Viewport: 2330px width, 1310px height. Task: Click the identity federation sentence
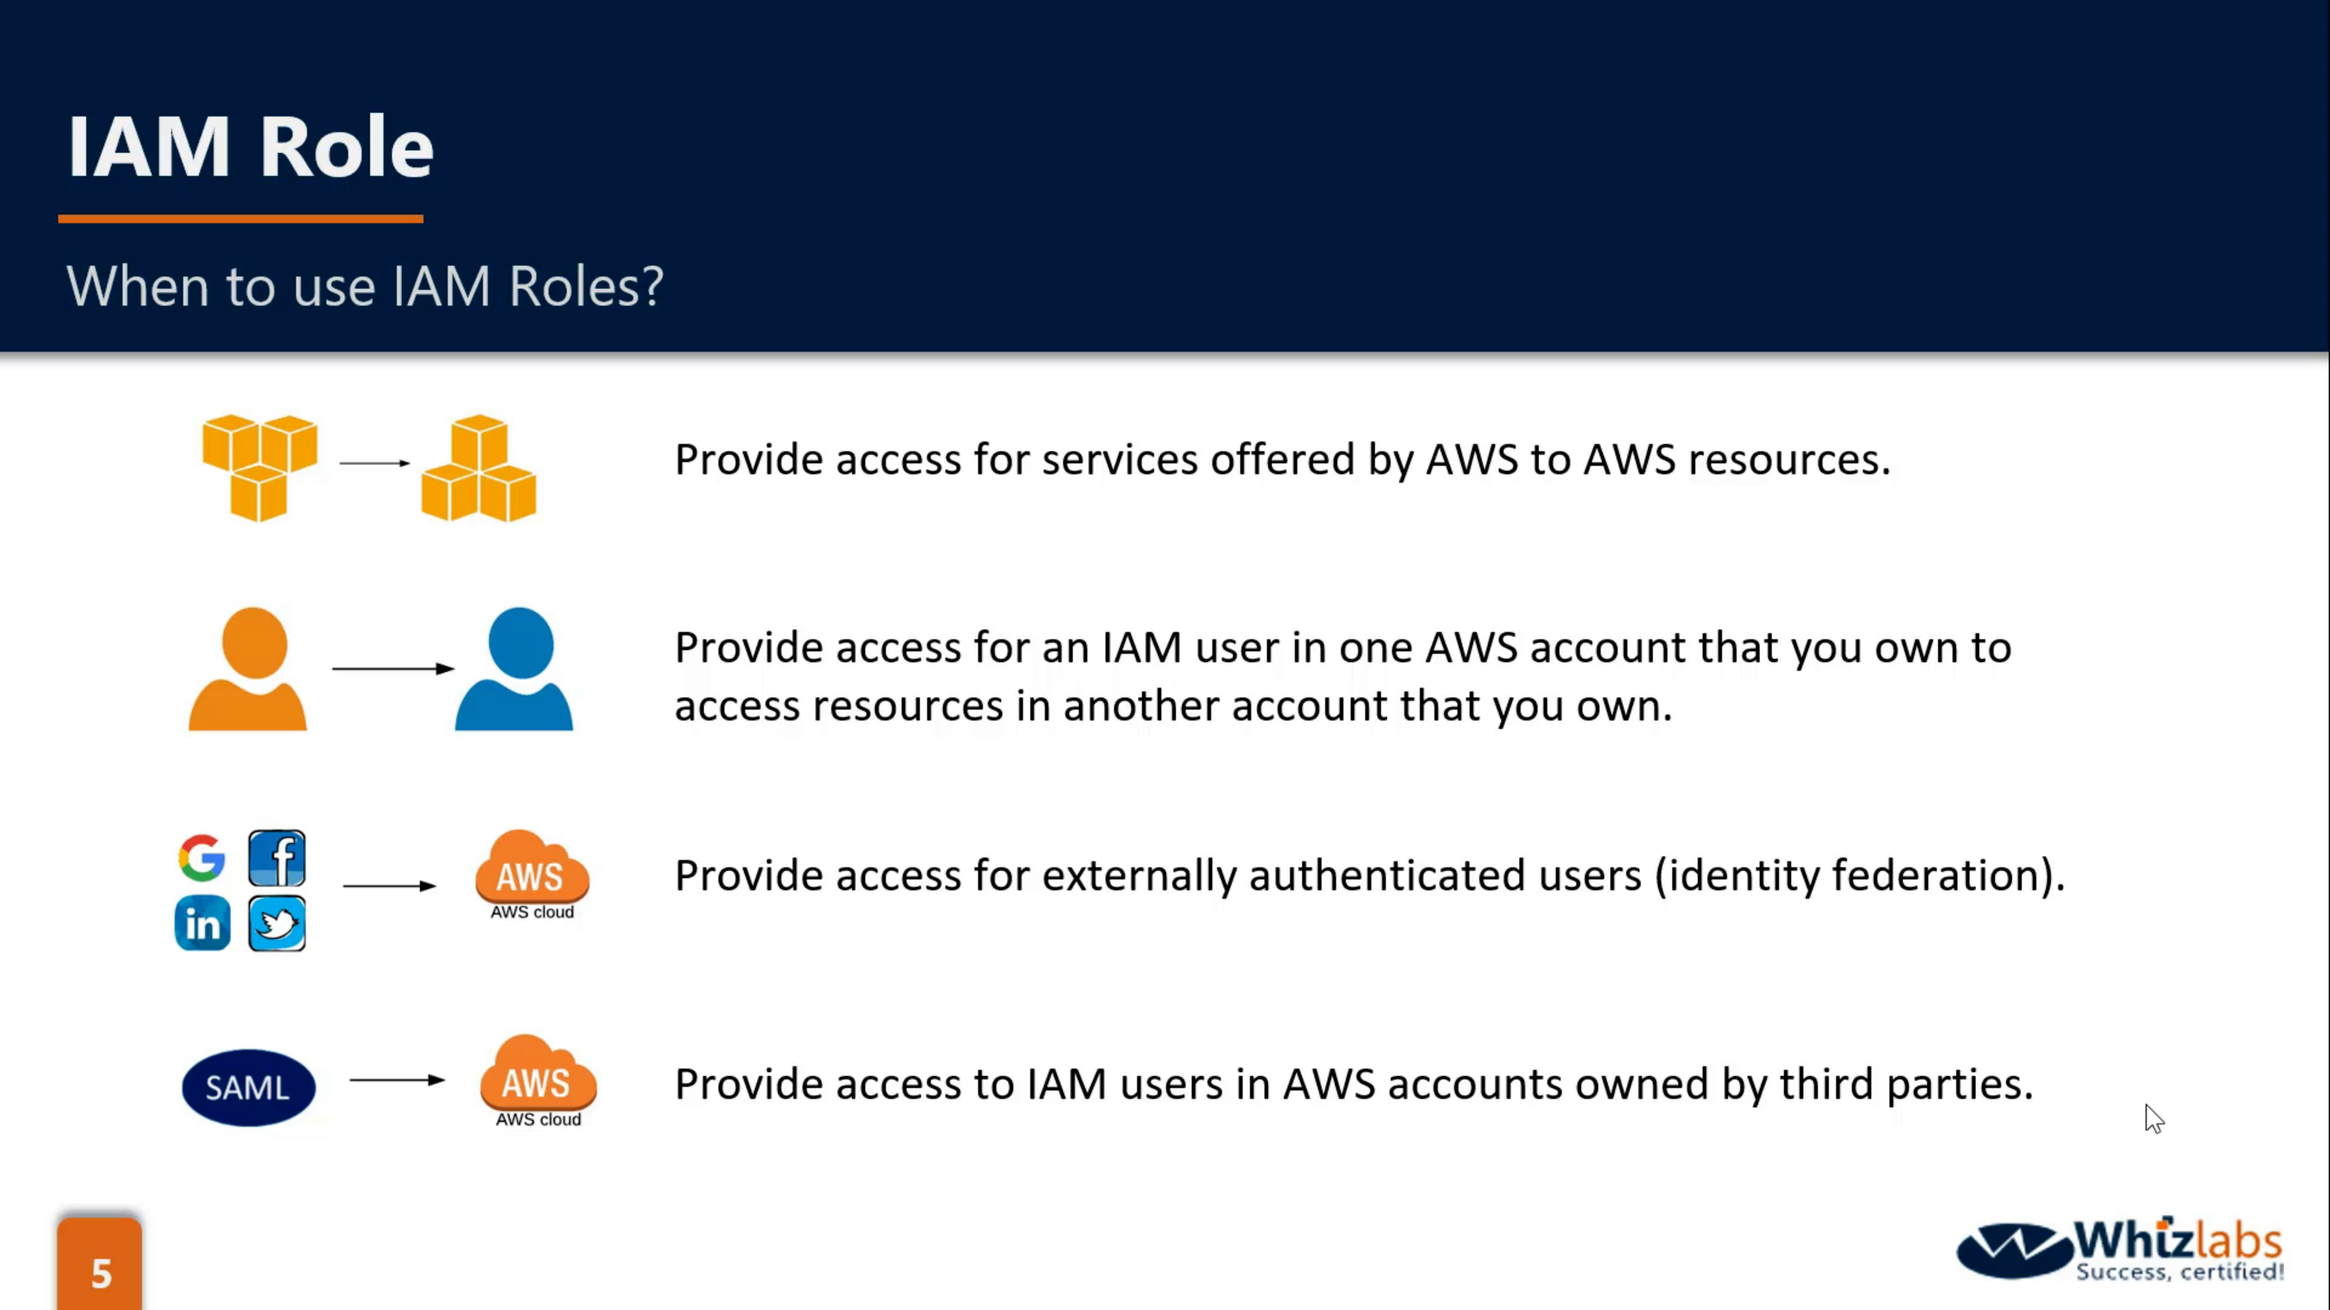[x=1369, y=875]
